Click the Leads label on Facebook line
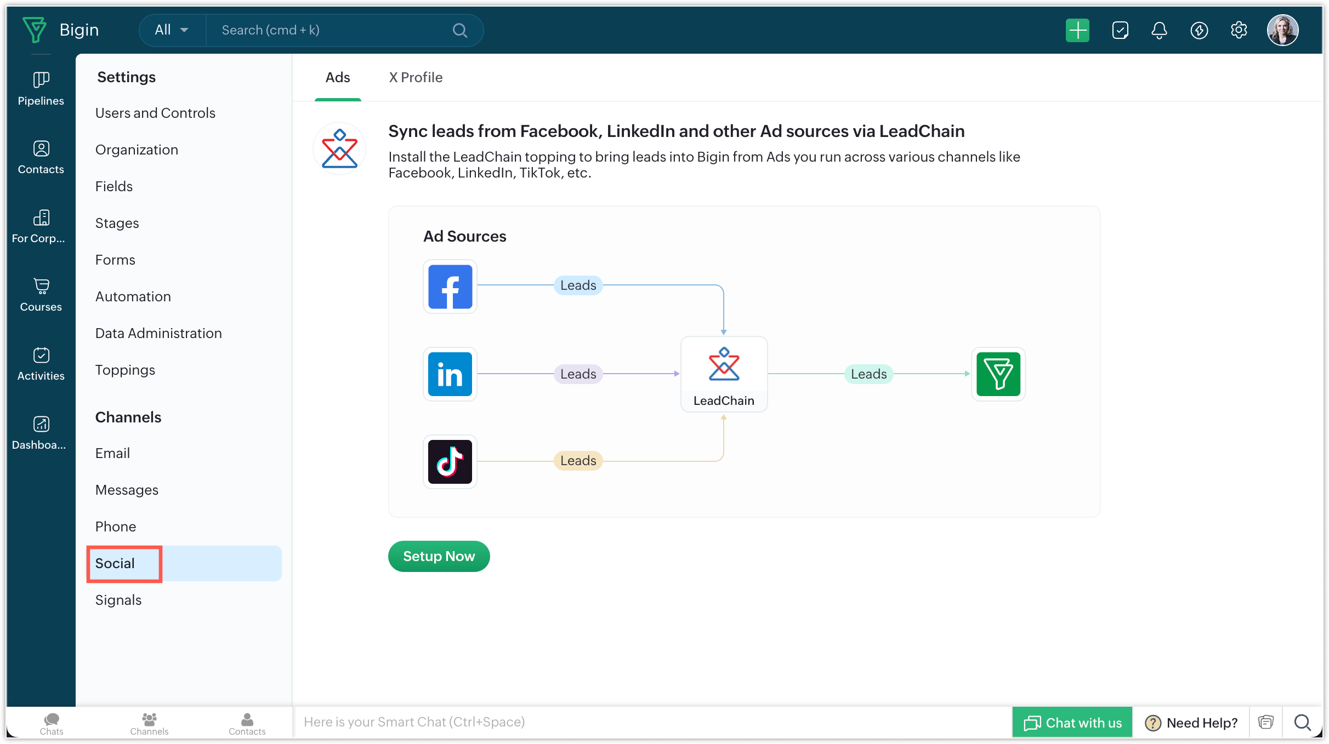The height and width of the screenshot is (744, 1329). point(578,285)
